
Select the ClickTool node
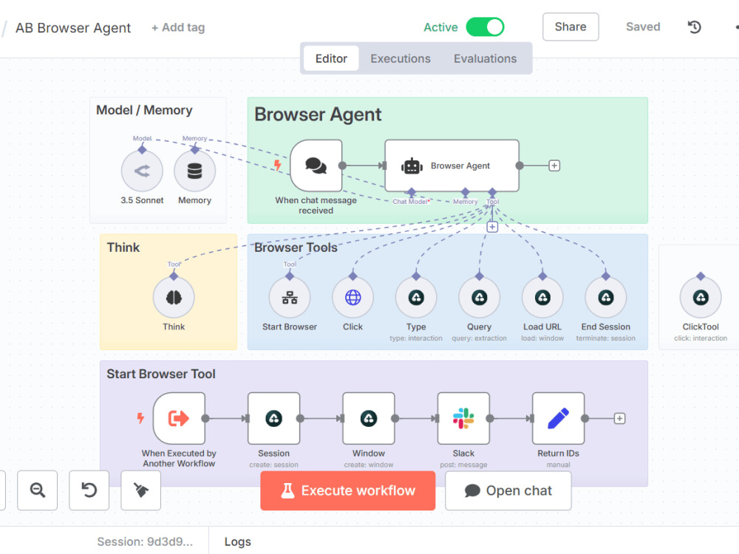701,298
